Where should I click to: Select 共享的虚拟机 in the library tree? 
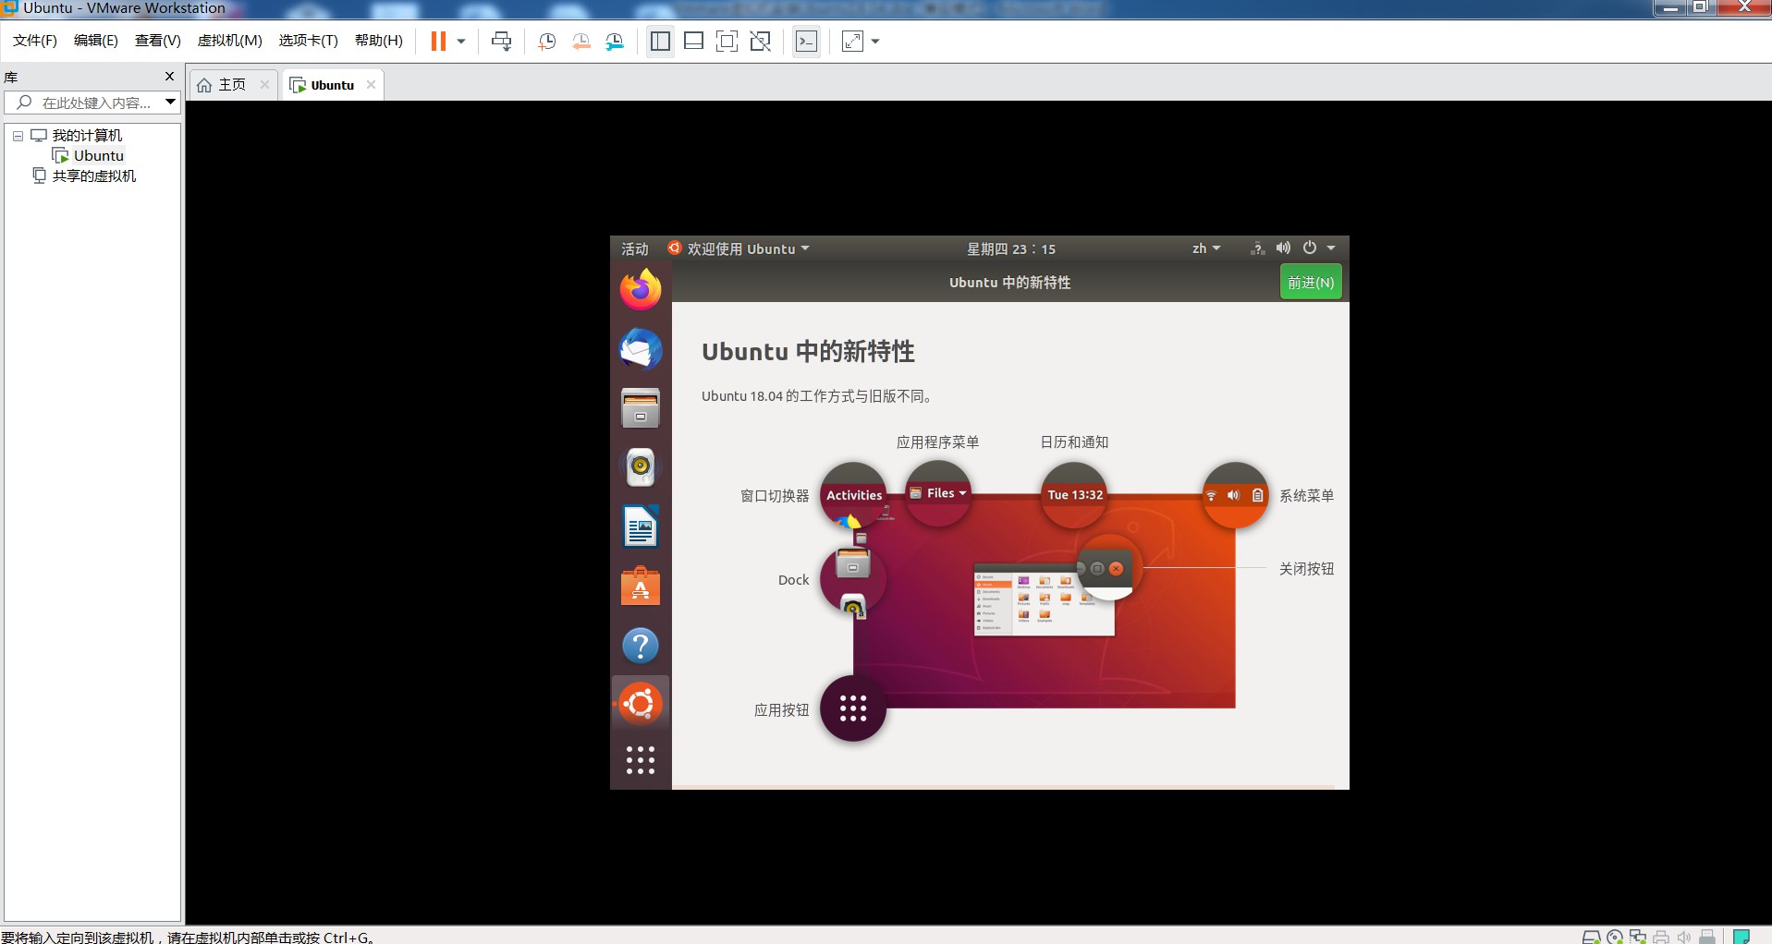point(94,176)
